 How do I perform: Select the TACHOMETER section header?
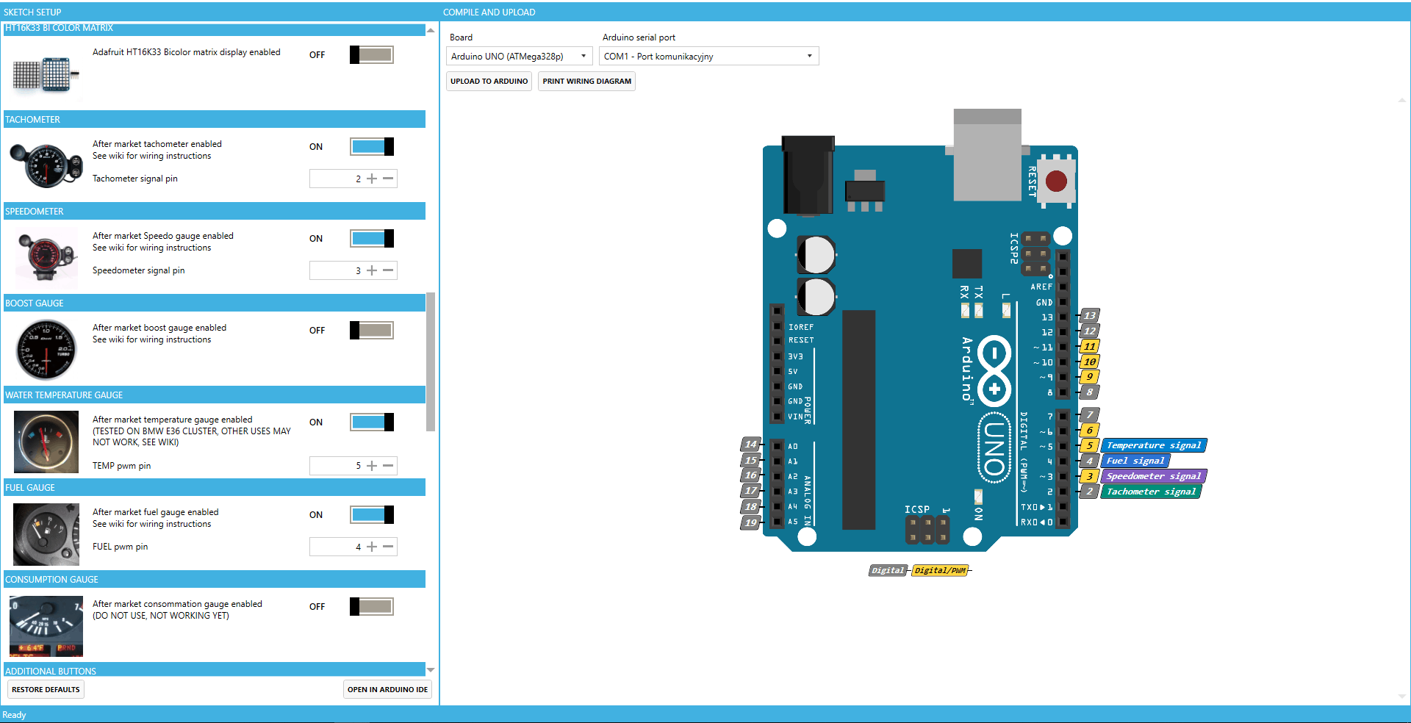215,119
